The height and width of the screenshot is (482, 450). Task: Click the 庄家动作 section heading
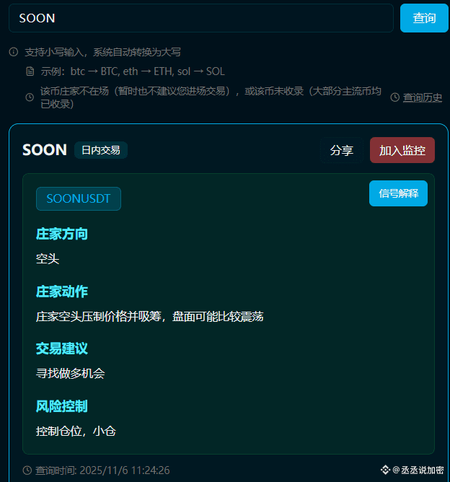(x=62, y=292)
